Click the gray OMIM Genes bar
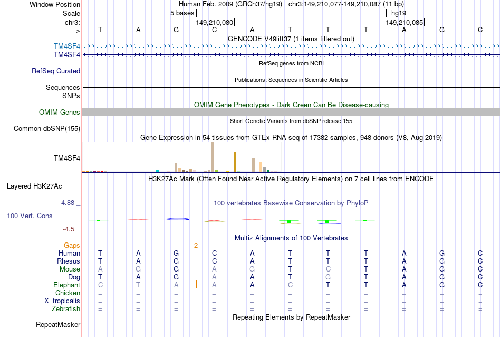 (291, 113)
